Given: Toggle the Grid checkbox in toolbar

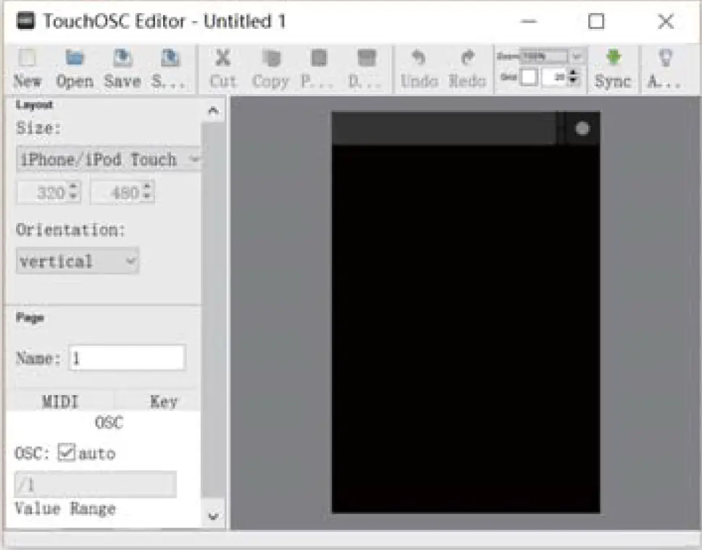Looking at the screenshot, I should [x=529, y=77].
